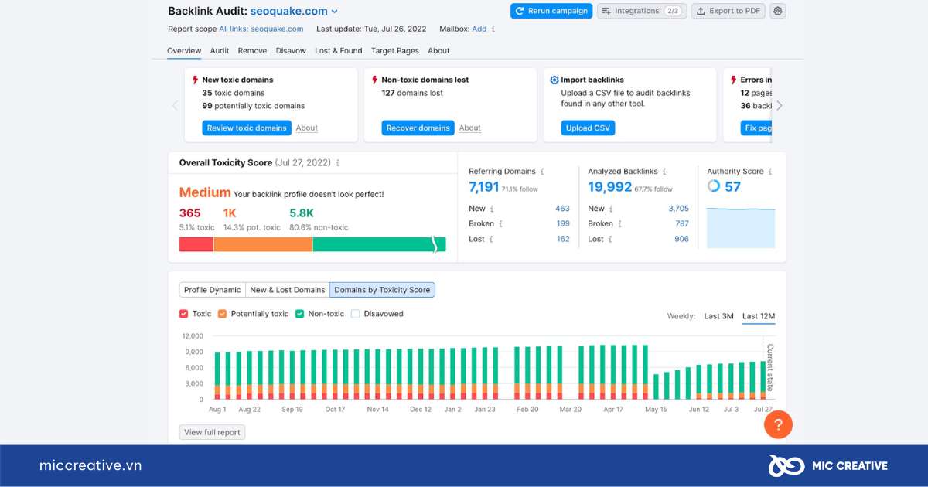Screen dimensions: 928x487
Task: Click orange potentially toxic bar segment
Action: coord(263,244)
